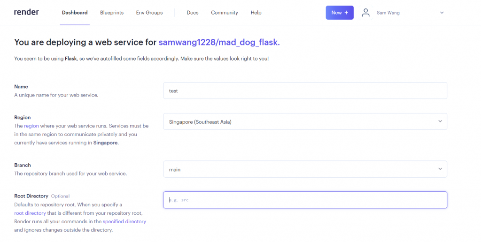Focus the Root Directory input field

click(x=305, y=200)
